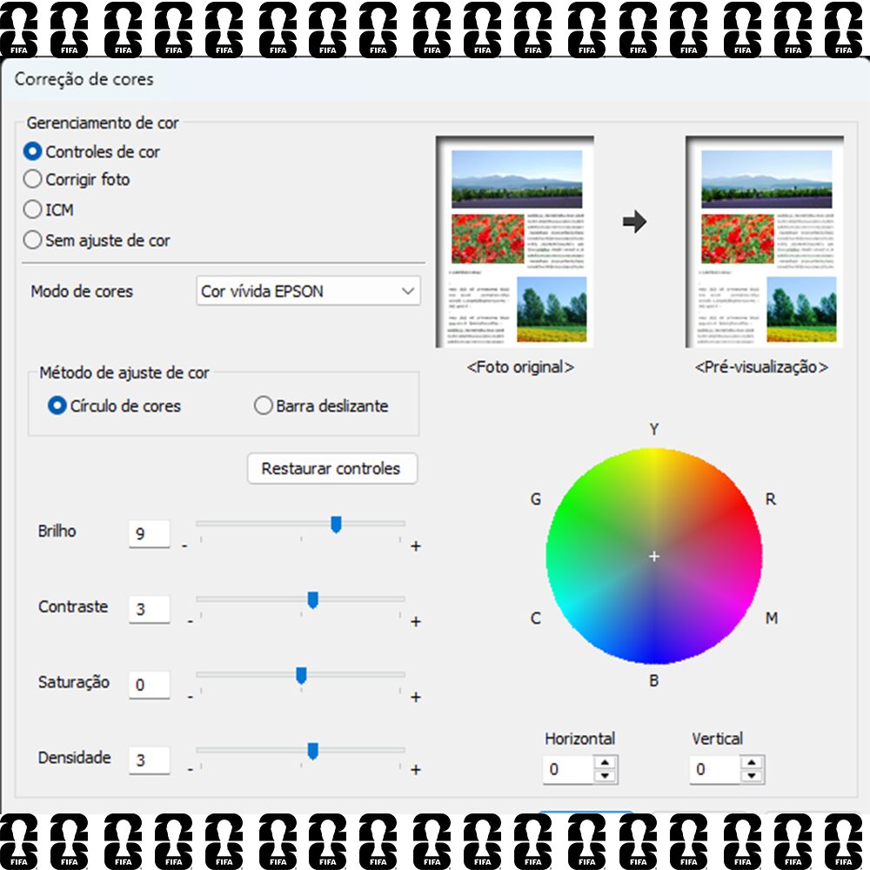
Task: Click the center cross of color wheel
Action: coord(654,556)
